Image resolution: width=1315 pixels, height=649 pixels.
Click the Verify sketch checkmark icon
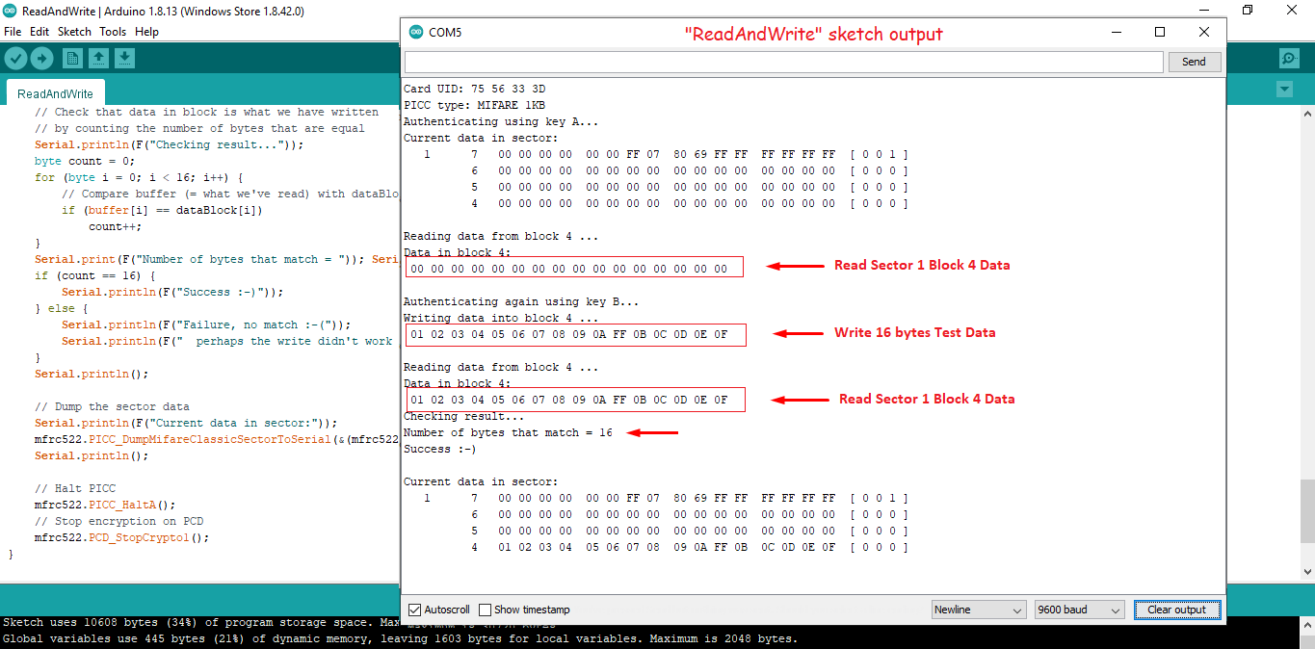(x=15, y=59)
